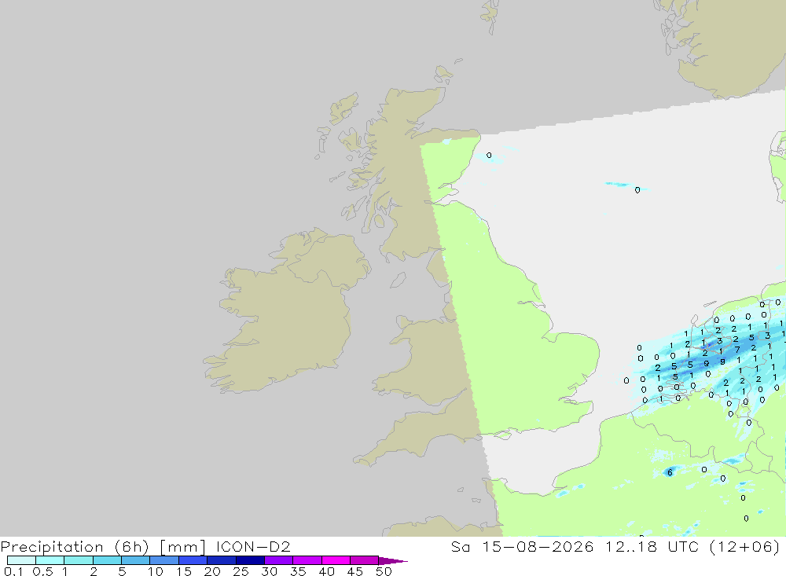This screenshot has width=786, height=576.
Task: Select the 15–20 mm legend swatch
Action: pyautogui.click(x=193, y=560)
